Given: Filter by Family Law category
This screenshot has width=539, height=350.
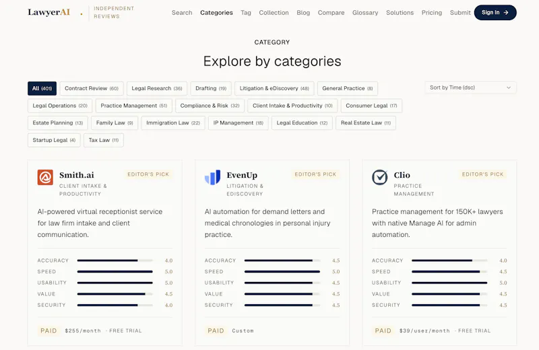Looking at the screenshot, I should [x=115, y=123].
